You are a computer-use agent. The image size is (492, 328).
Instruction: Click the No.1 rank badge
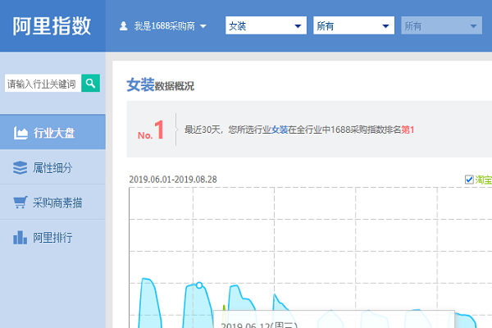pyautogui.click(x=151, y=130)
